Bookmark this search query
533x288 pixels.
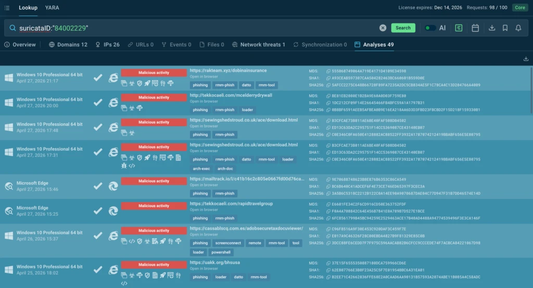505,28
